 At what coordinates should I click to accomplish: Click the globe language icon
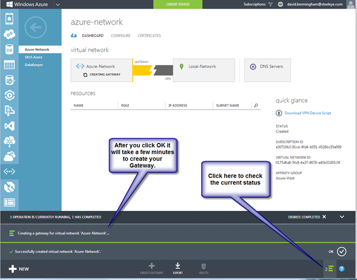pos(281,3)
